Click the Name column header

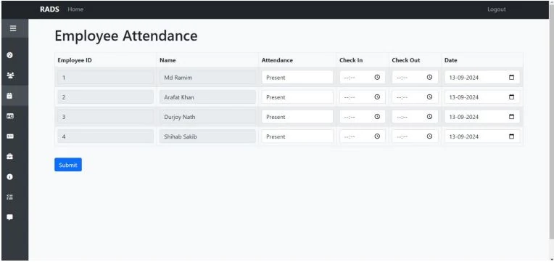pos(168,60)
